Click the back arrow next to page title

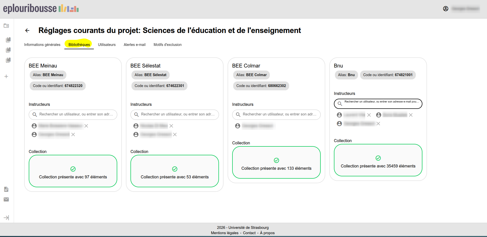(27, 30)
